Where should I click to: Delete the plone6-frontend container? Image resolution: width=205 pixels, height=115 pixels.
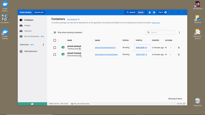coord(179,55)
